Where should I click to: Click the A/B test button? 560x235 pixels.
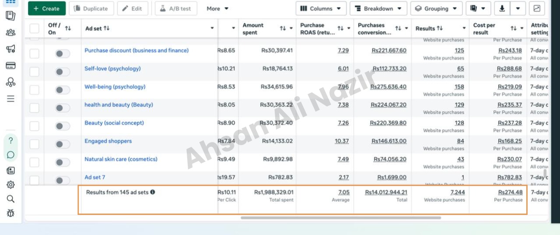point(176,8)
